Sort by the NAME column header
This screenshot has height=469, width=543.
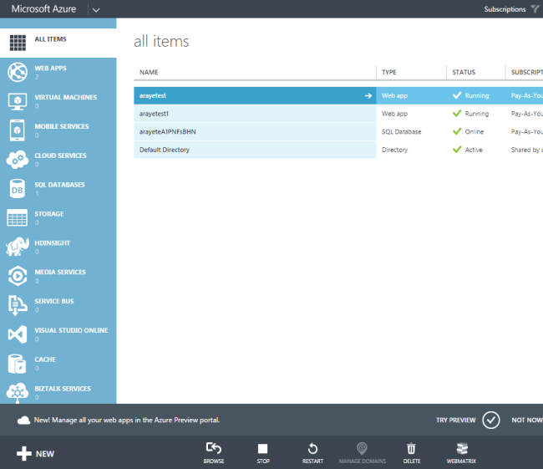(x=149, y=72)
